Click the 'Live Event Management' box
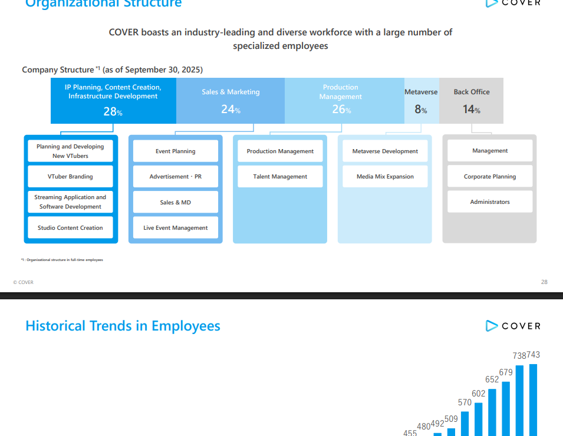This screenshot has height=436, width=563. [176, 227]
